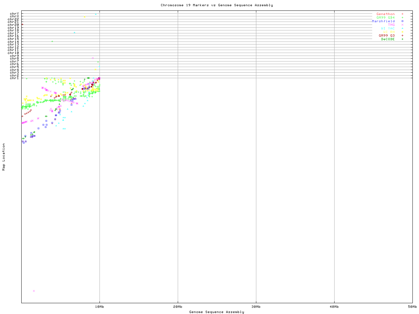This screenshot has width=419, height=314.
Task: Click the WI YAC cyan triangle legend symbol
Action: coord(402,28)
